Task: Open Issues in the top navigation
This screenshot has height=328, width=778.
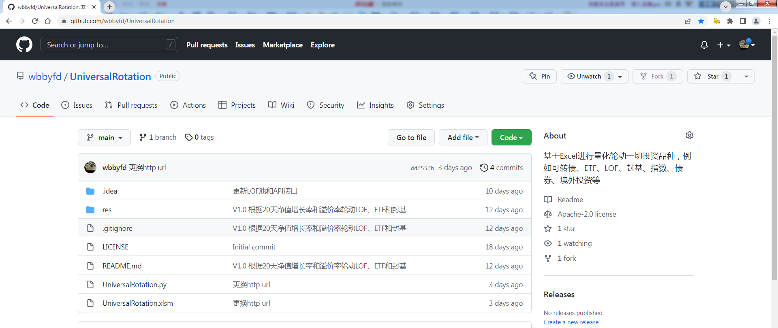Action: [245, 45]
